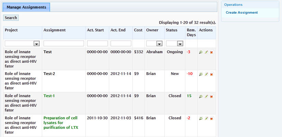Image resolution: width=282 pixels, height=137 pixels.
Task: Edit the Test-1 assignment pencil icon
Action: tap(206, 97)
